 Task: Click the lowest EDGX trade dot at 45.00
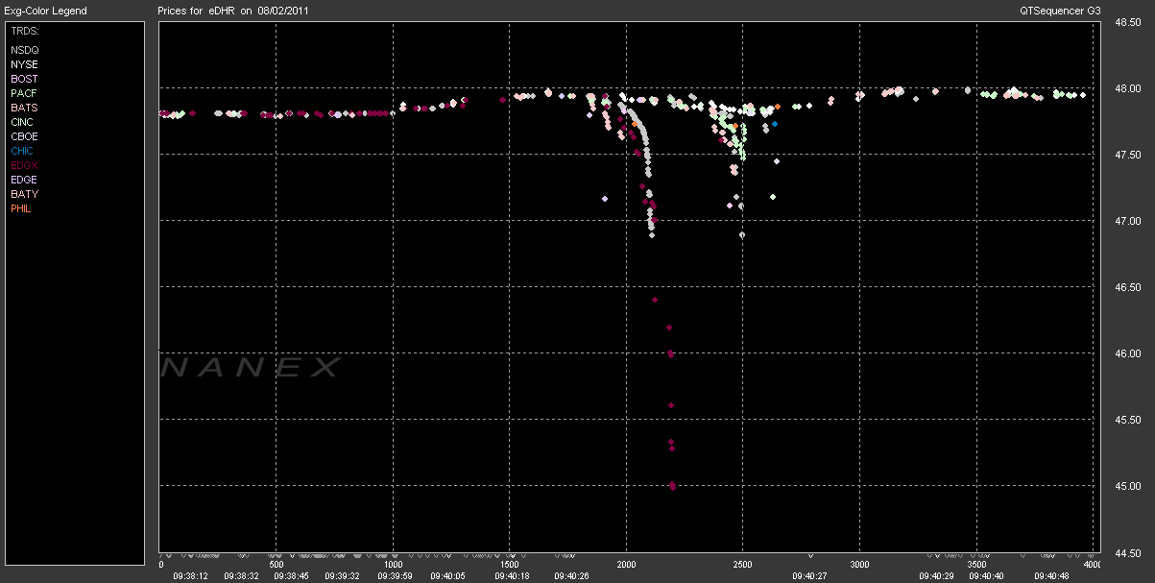tap(672, 486)
